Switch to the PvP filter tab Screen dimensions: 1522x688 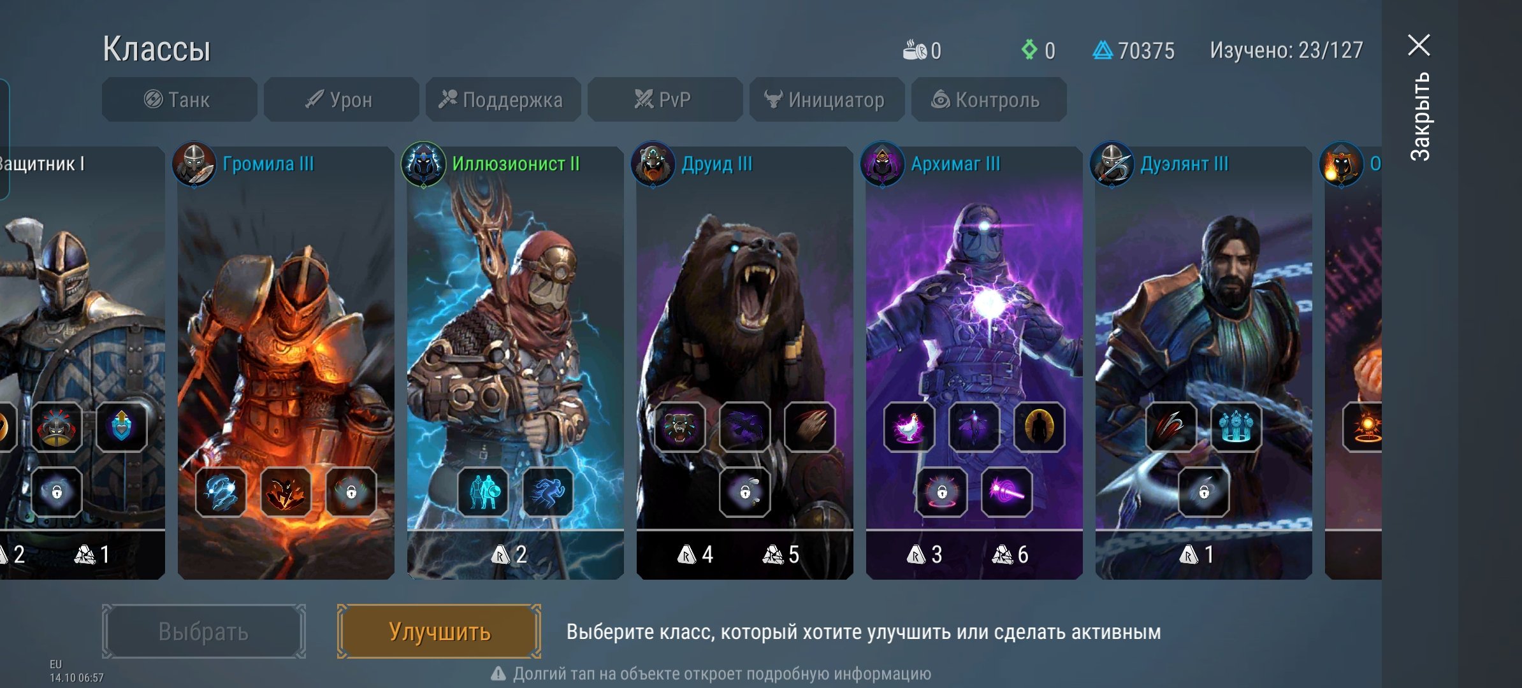tap(665, 99)
